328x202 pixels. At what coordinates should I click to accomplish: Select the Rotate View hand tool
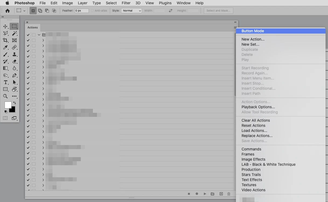pyautogui.click(x=14, y=89)
